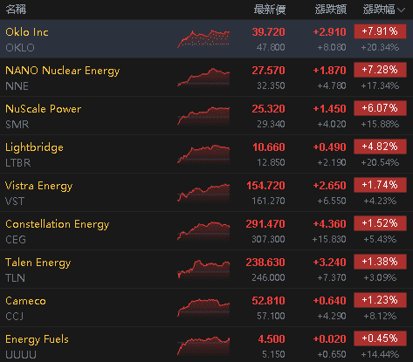
Task: Open the Vistra Energy mini chart
Action: [x=203, y=193]
